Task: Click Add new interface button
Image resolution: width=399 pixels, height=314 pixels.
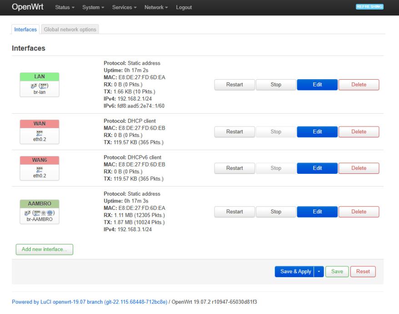Action: point(44,249)
